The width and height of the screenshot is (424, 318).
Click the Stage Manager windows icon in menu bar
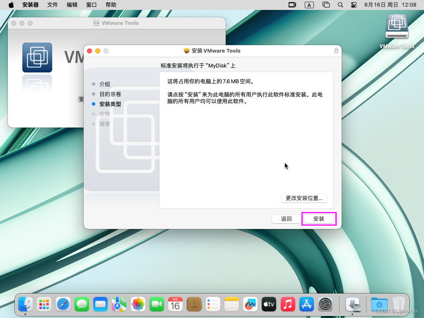tap(326, 5)
